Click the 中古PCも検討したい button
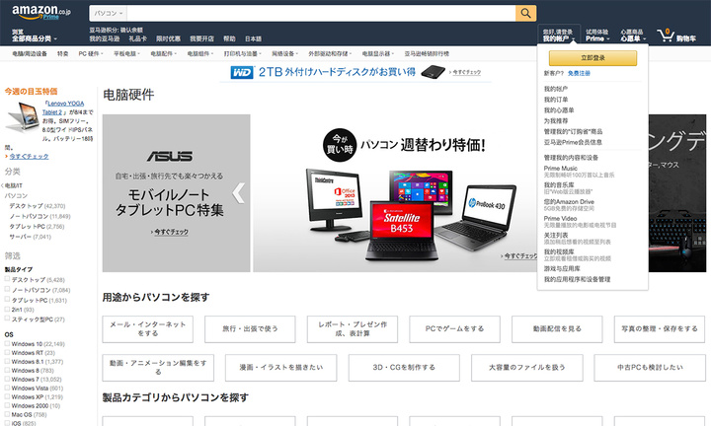 [650, 368]
